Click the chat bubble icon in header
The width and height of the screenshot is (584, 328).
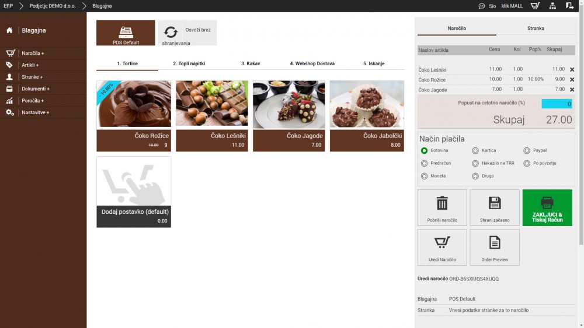tap(481, 6)
